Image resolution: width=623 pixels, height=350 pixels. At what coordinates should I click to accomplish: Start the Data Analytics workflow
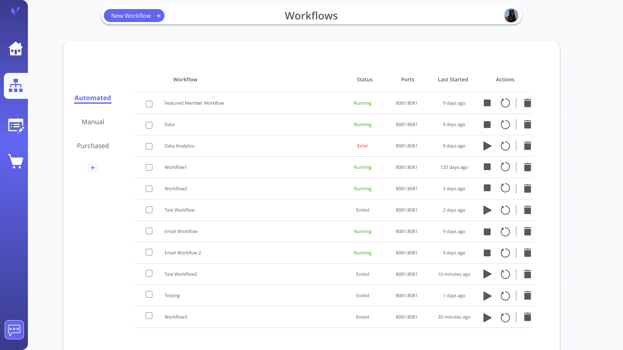pos(487,146)
